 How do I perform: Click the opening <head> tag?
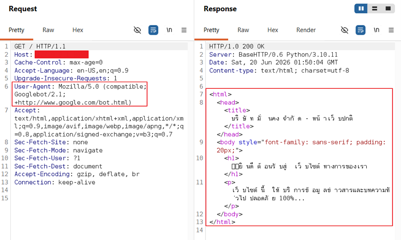point(228,103)
